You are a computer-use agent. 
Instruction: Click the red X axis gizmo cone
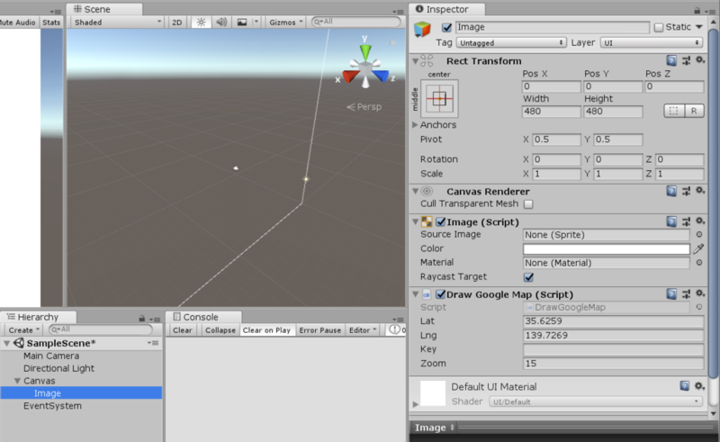point(350,76)
